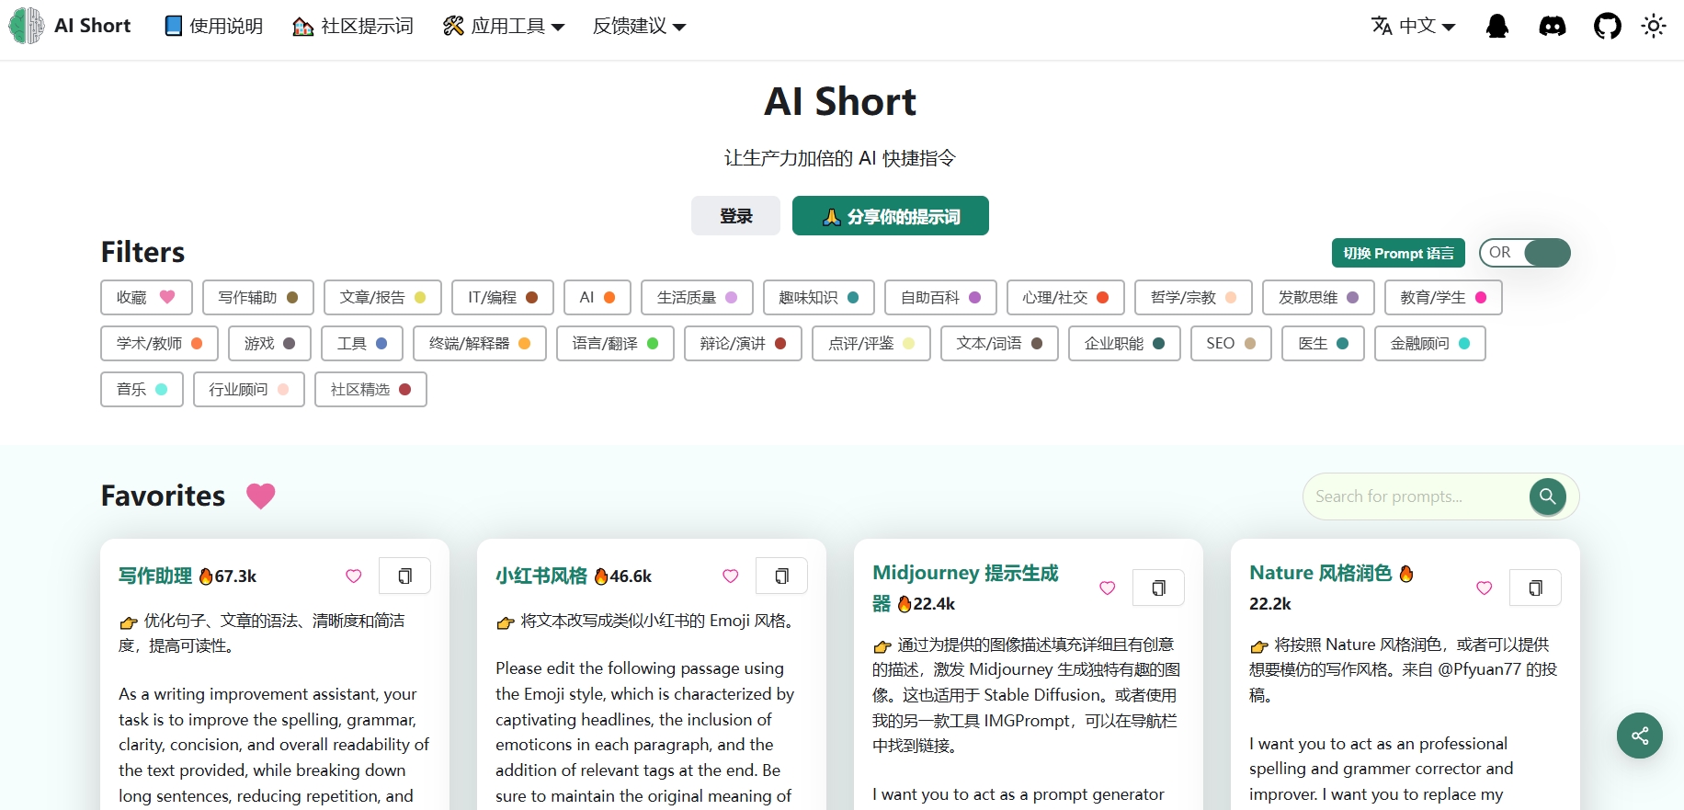Toggle the 写作辅助 filter tag

[258, 297]
